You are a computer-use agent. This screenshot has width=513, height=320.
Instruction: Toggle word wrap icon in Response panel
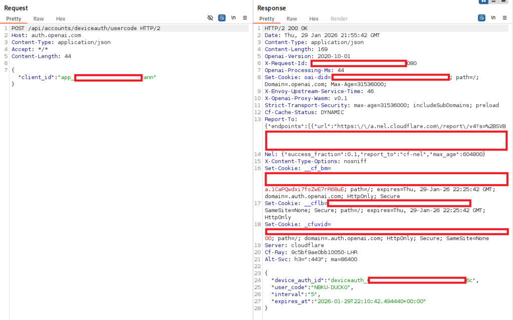click(x=481, y=17)
